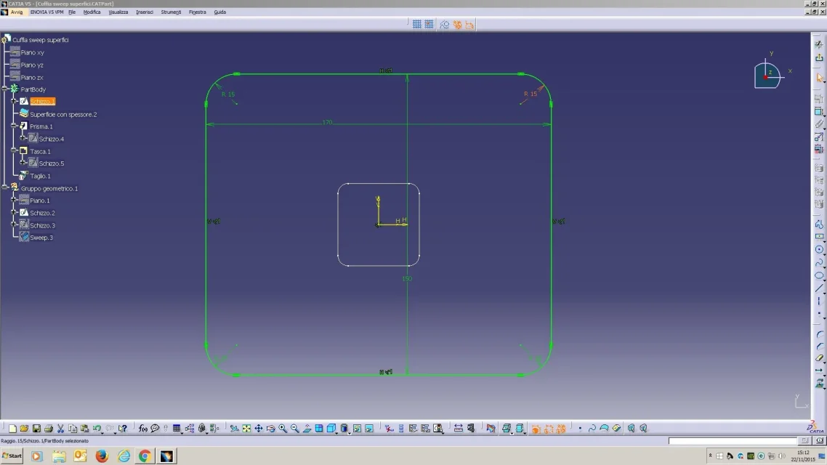Click the Windows Start button
The image size is (827, 465).
pyautogui.click(x=12, y=456)
